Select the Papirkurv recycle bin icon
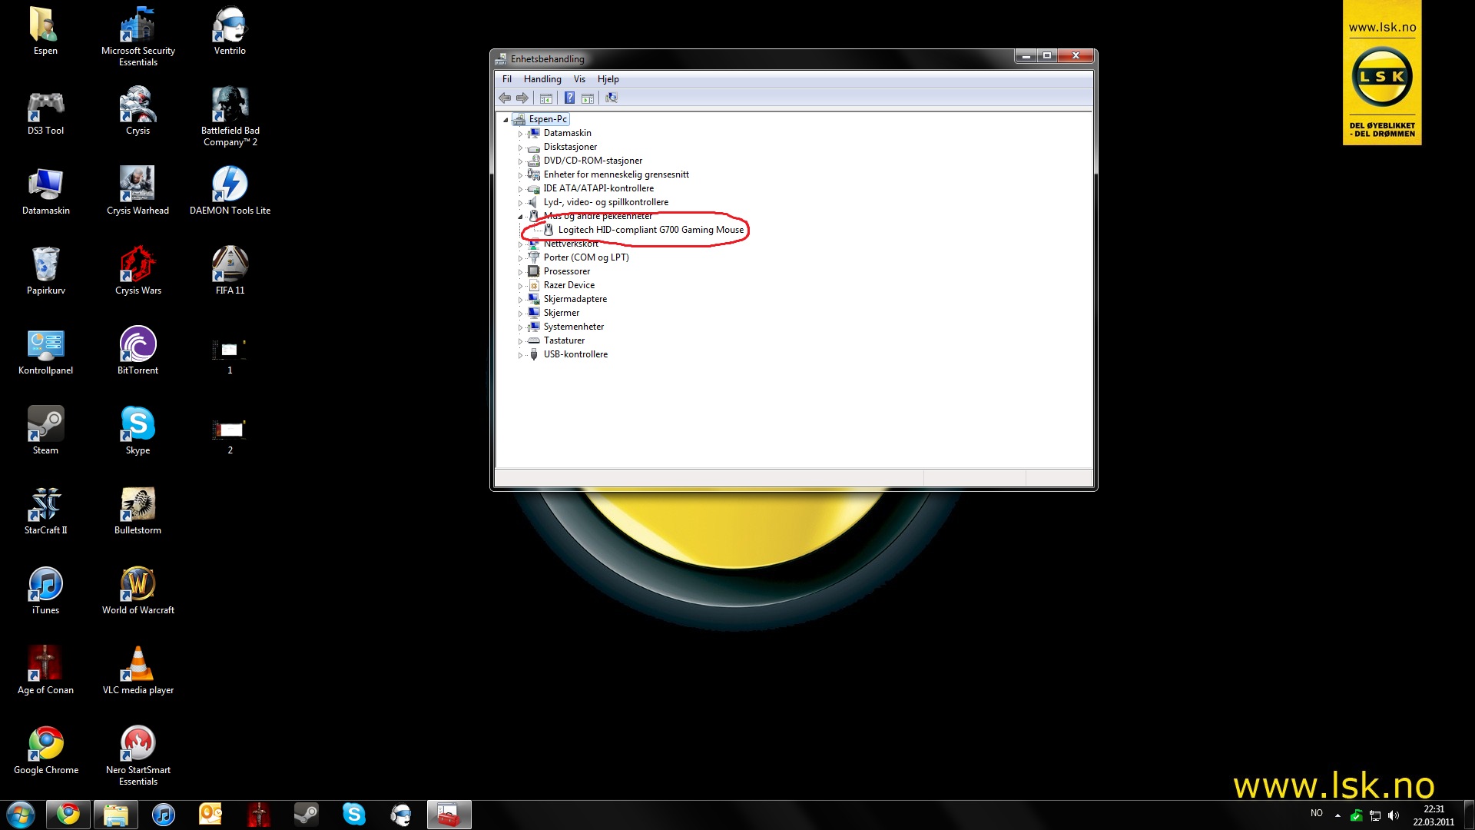1475x830 pixels. 45,271
